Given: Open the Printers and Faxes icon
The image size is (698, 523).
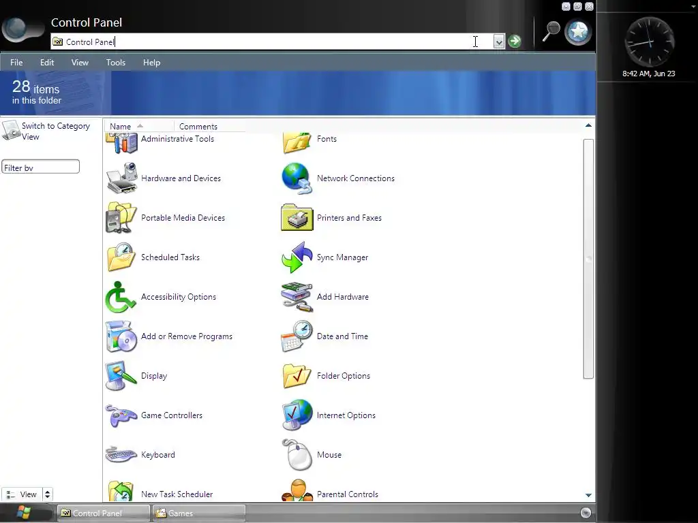Looking at the screenshot, I should coord(297,217).
